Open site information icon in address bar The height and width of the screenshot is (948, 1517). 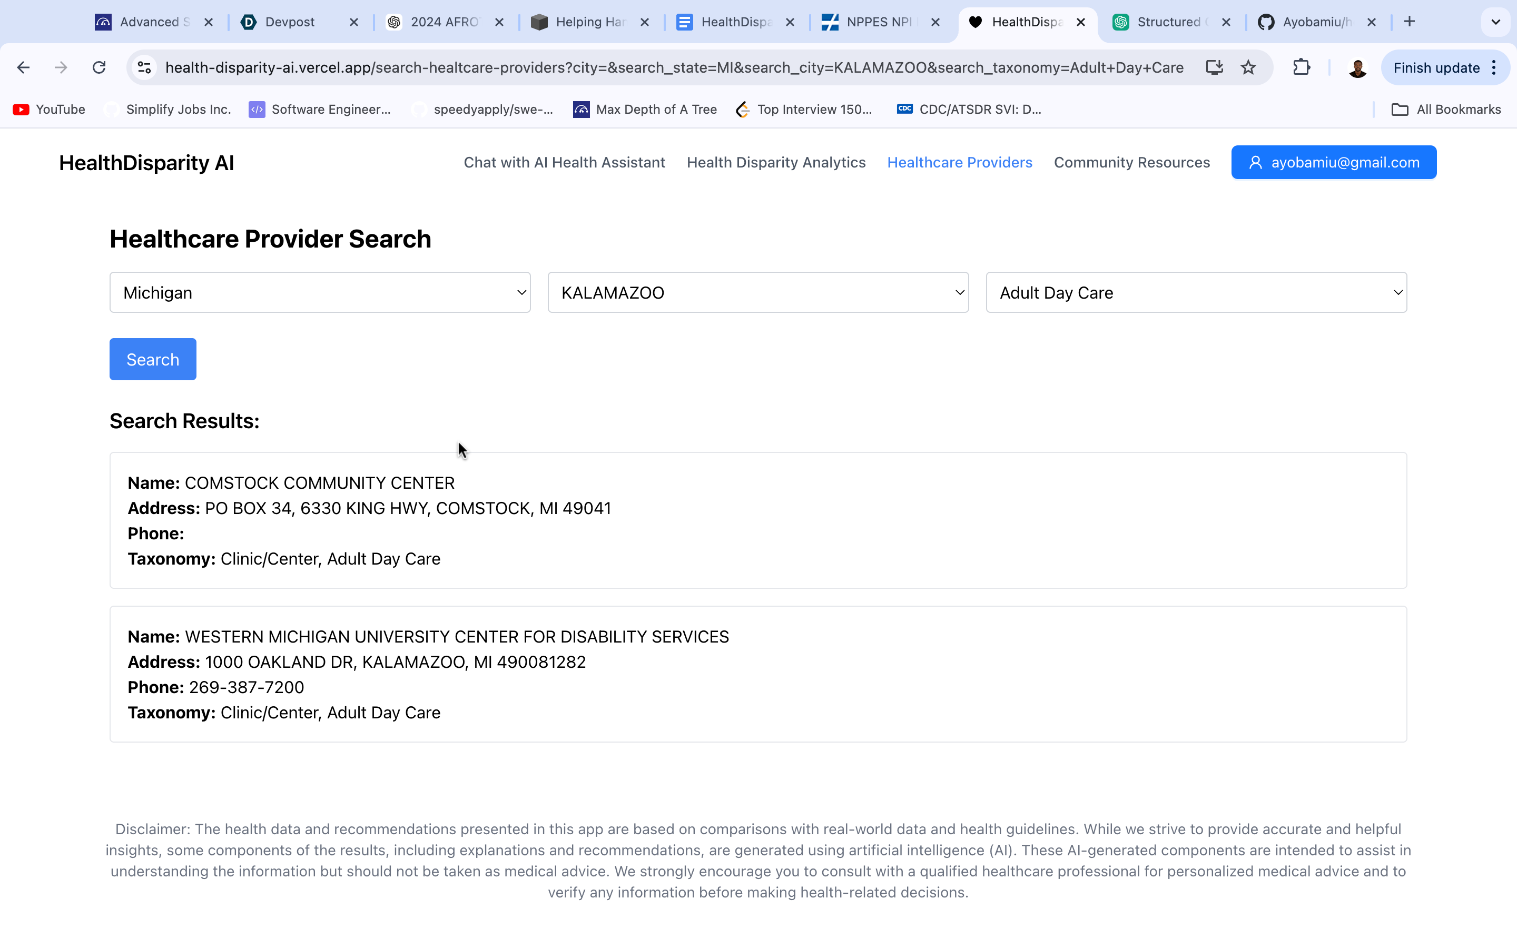[145, 68]
